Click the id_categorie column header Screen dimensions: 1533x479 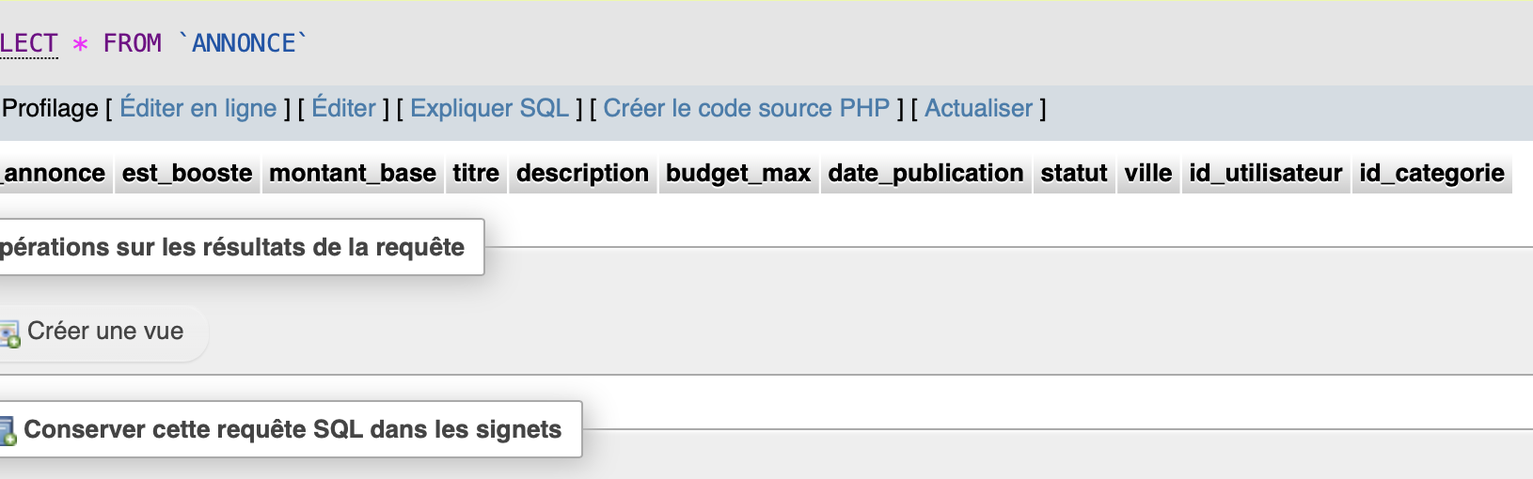tap(1431, 174)
